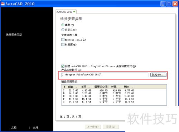Click the AutoCAD icon in title bar
The image size is (179, 132).
point(3,4)
